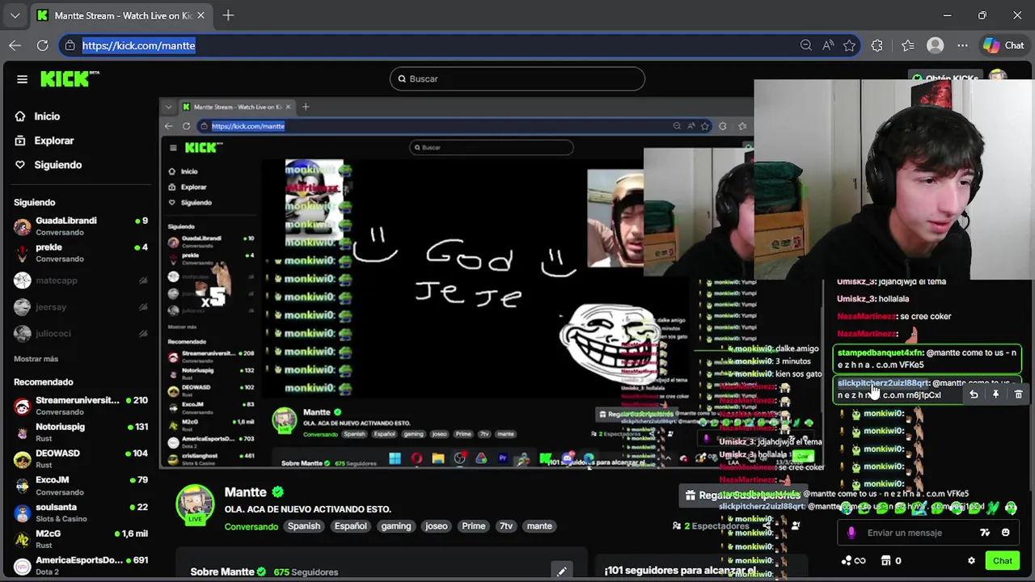The height and width of the screenshot is (582, 1035).
Task: Click the Obtén KICKs button
Action: [946, 78]
